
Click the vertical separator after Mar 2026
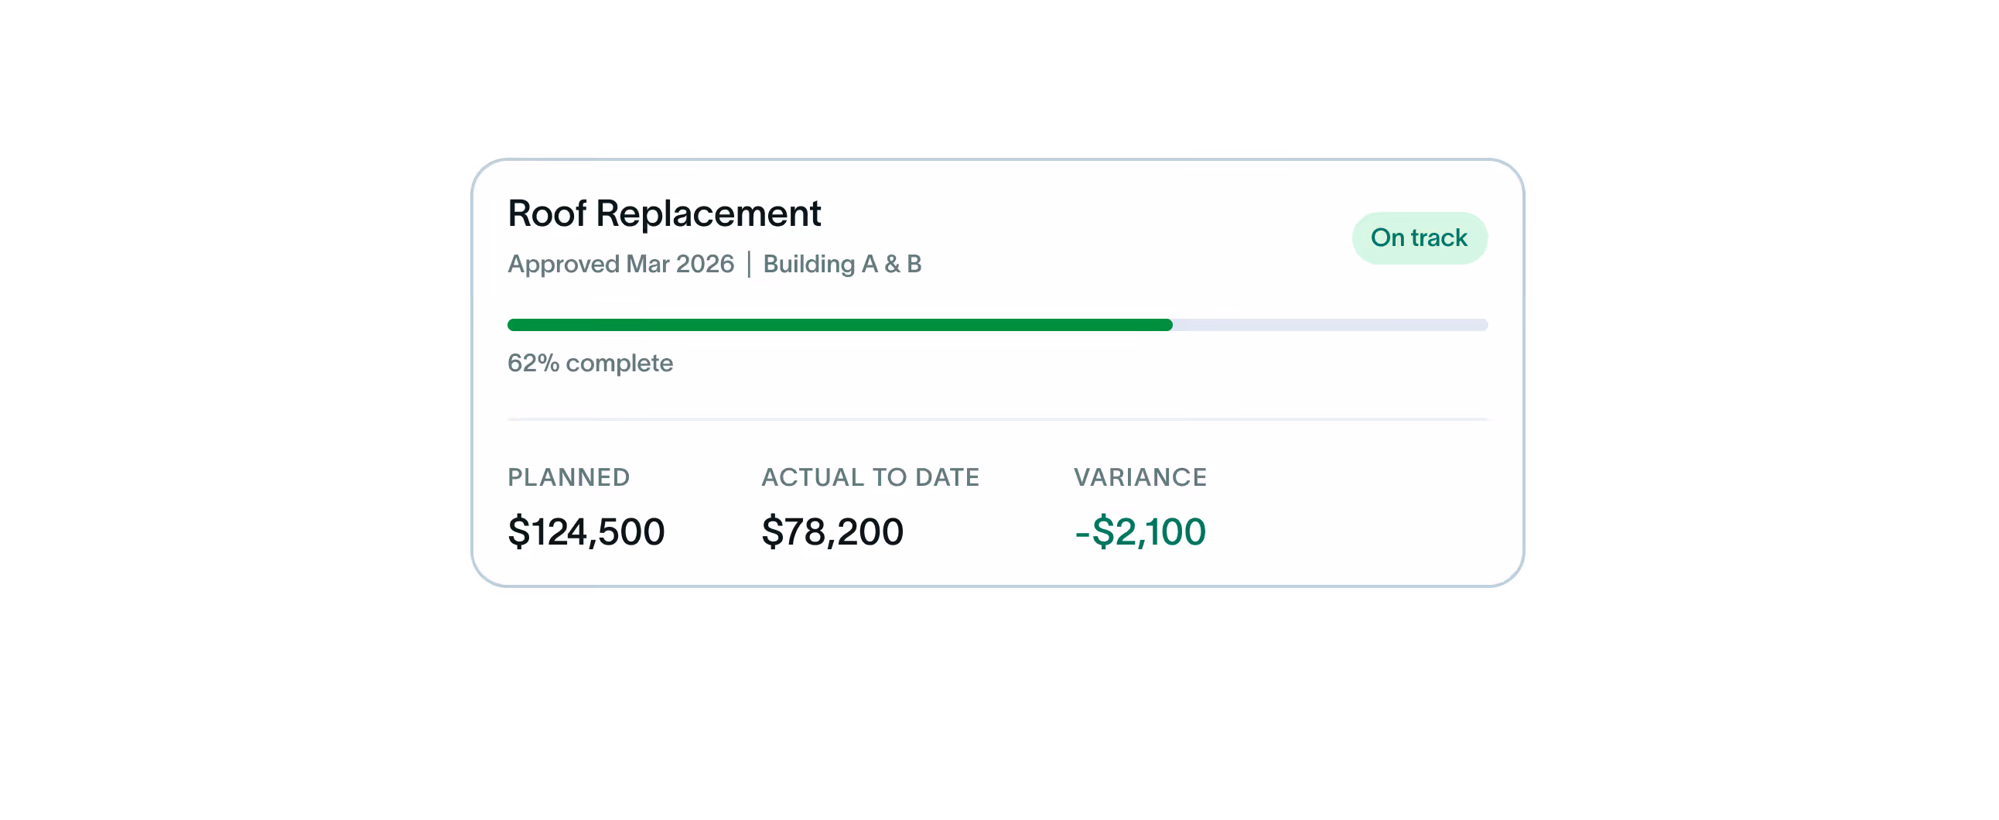click(x=749, y=264)
